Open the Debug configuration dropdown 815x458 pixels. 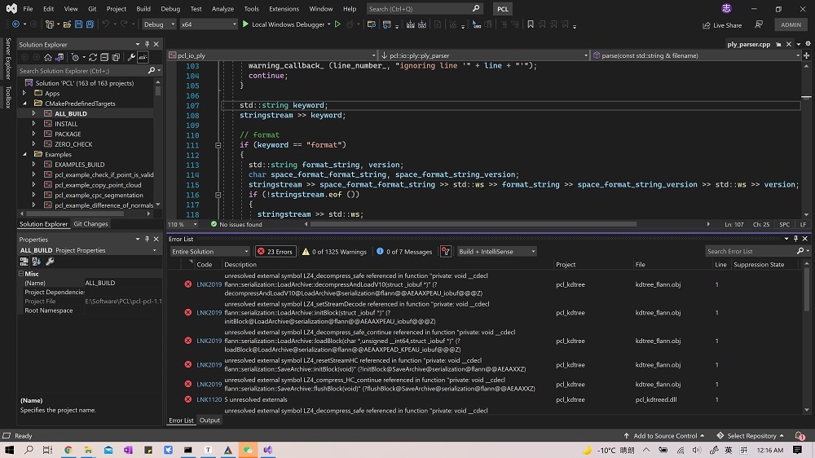(x=159, y=24)
